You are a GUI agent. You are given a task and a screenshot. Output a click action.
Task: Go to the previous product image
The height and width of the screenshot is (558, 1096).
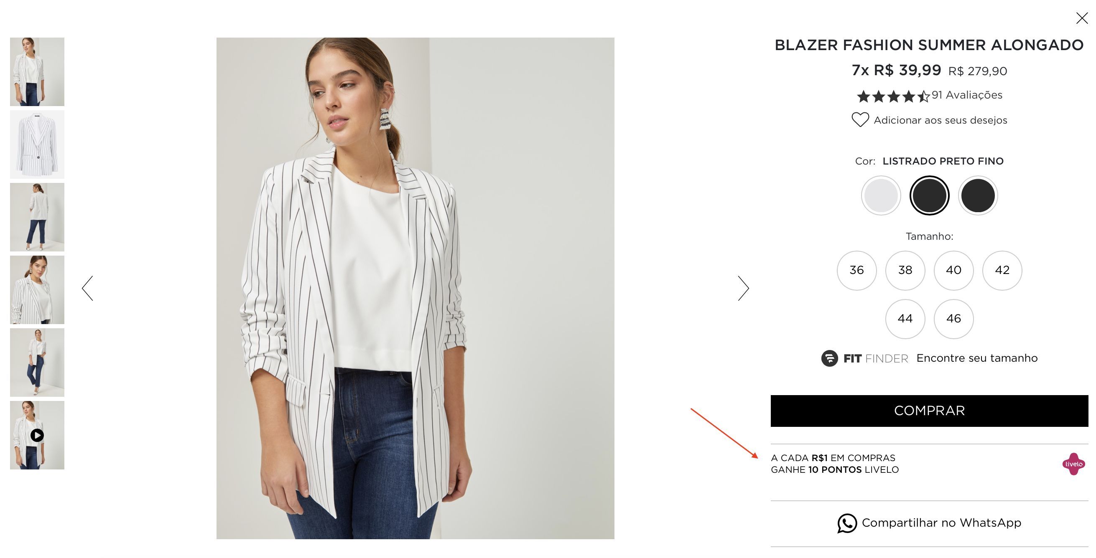(x=87, y=288)
